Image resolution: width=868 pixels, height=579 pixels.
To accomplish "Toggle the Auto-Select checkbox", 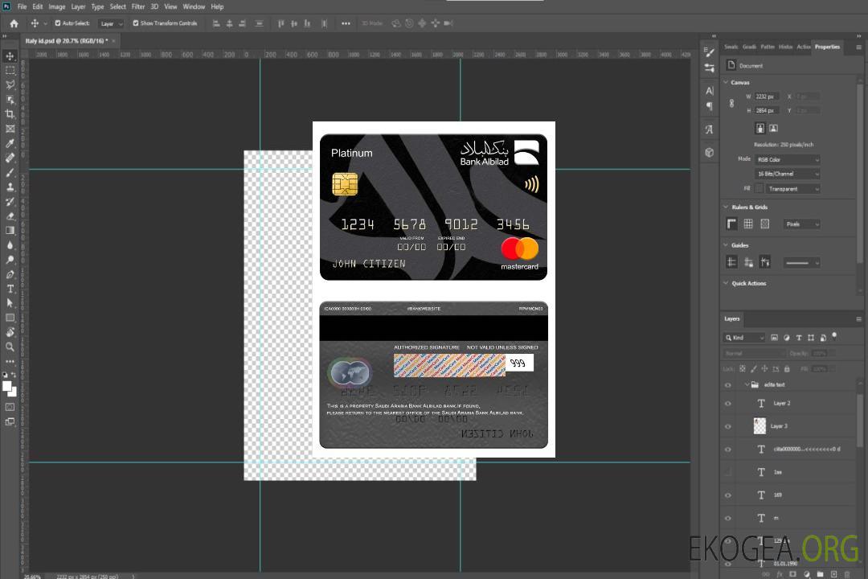I will (58, 23).
